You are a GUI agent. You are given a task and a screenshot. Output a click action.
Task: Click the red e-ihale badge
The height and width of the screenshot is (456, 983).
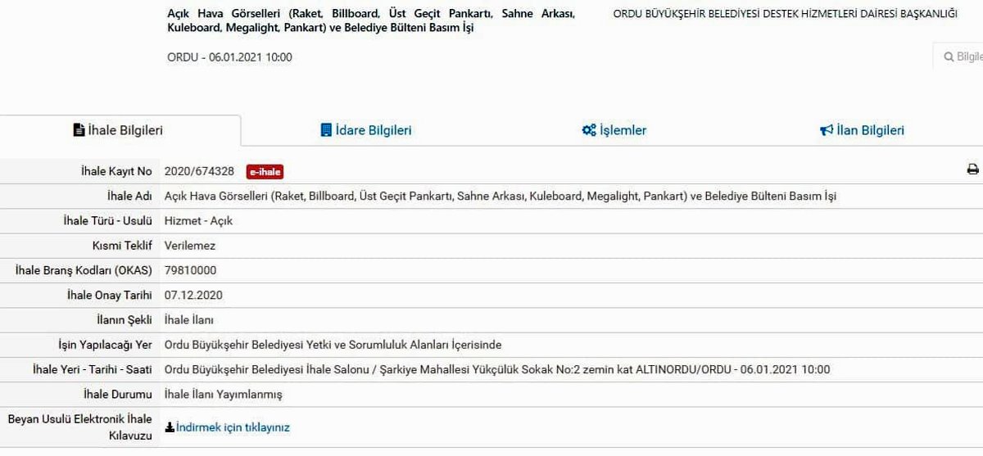click(265, 172)
